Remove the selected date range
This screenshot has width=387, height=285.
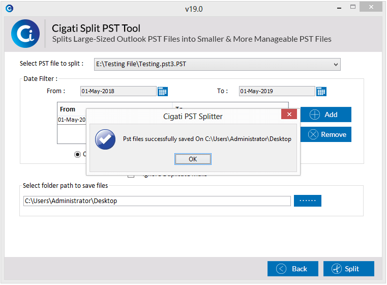(x=326, y=134)
